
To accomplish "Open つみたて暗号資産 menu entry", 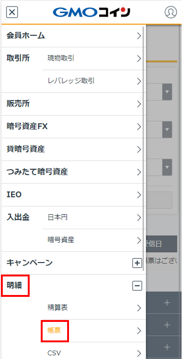I will pyautogui.click(x=73, y=172).
